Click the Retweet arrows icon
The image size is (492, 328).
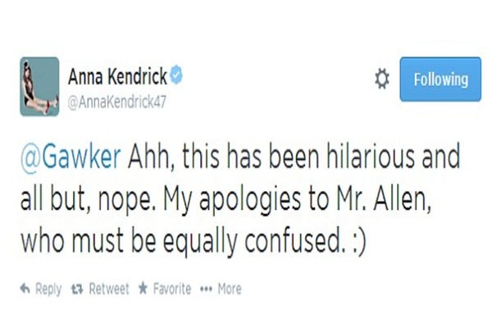[77, 289]
